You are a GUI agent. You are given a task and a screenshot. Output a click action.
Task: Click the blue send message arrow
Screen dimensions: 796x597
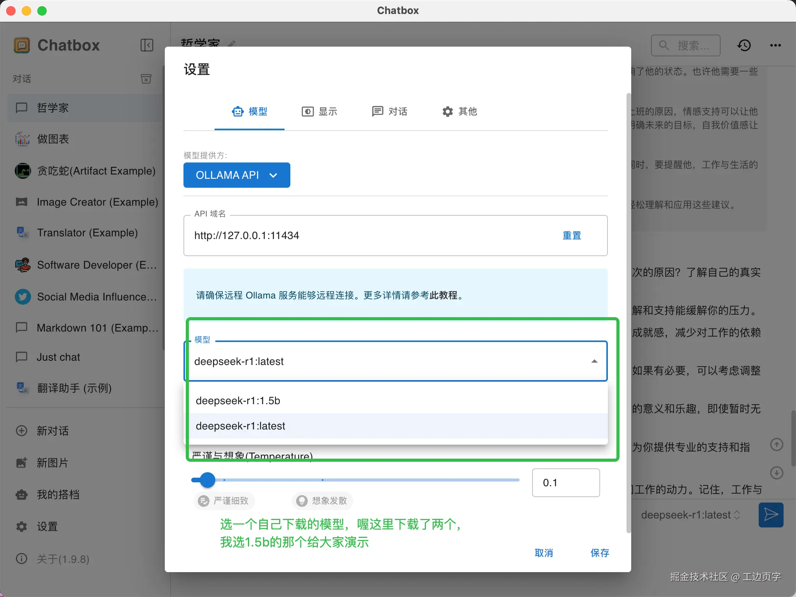pyautogui.click(x=771, y=515)
